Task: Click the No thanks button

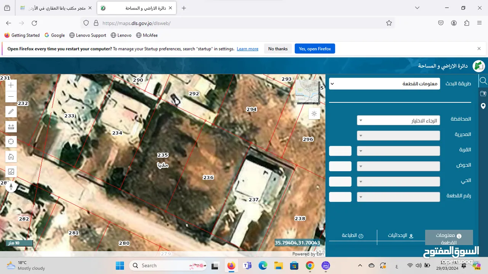Action: tap(278, 49)
